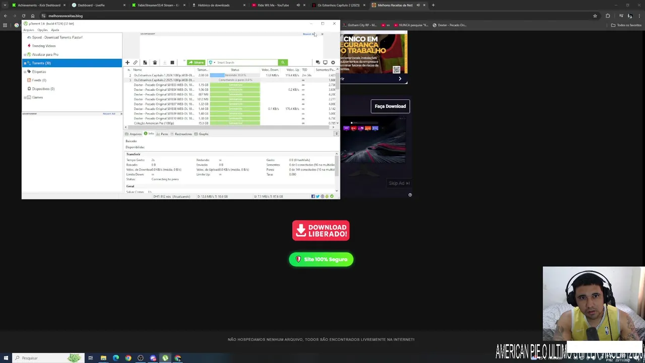The width and height of the screenshot is (645, 363).
Task: Stop the selected torrent square icon
Action: tap(172, 63)
